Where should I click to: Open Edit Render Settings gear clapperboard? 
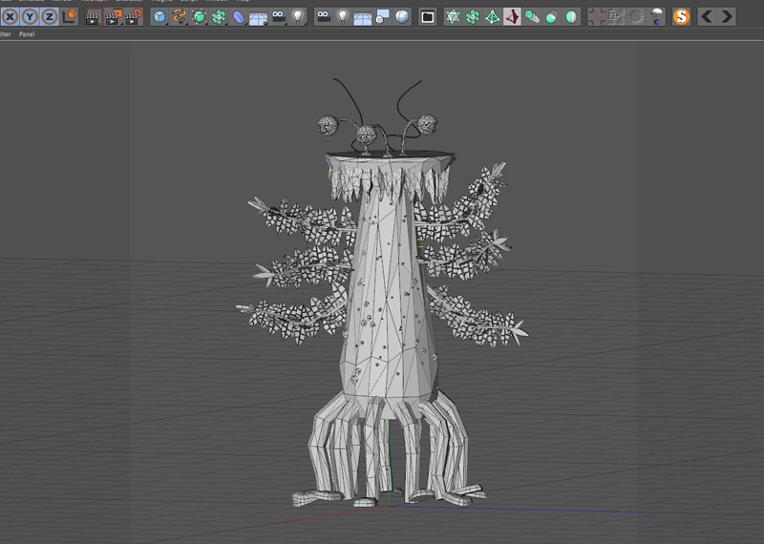(133, 17)
